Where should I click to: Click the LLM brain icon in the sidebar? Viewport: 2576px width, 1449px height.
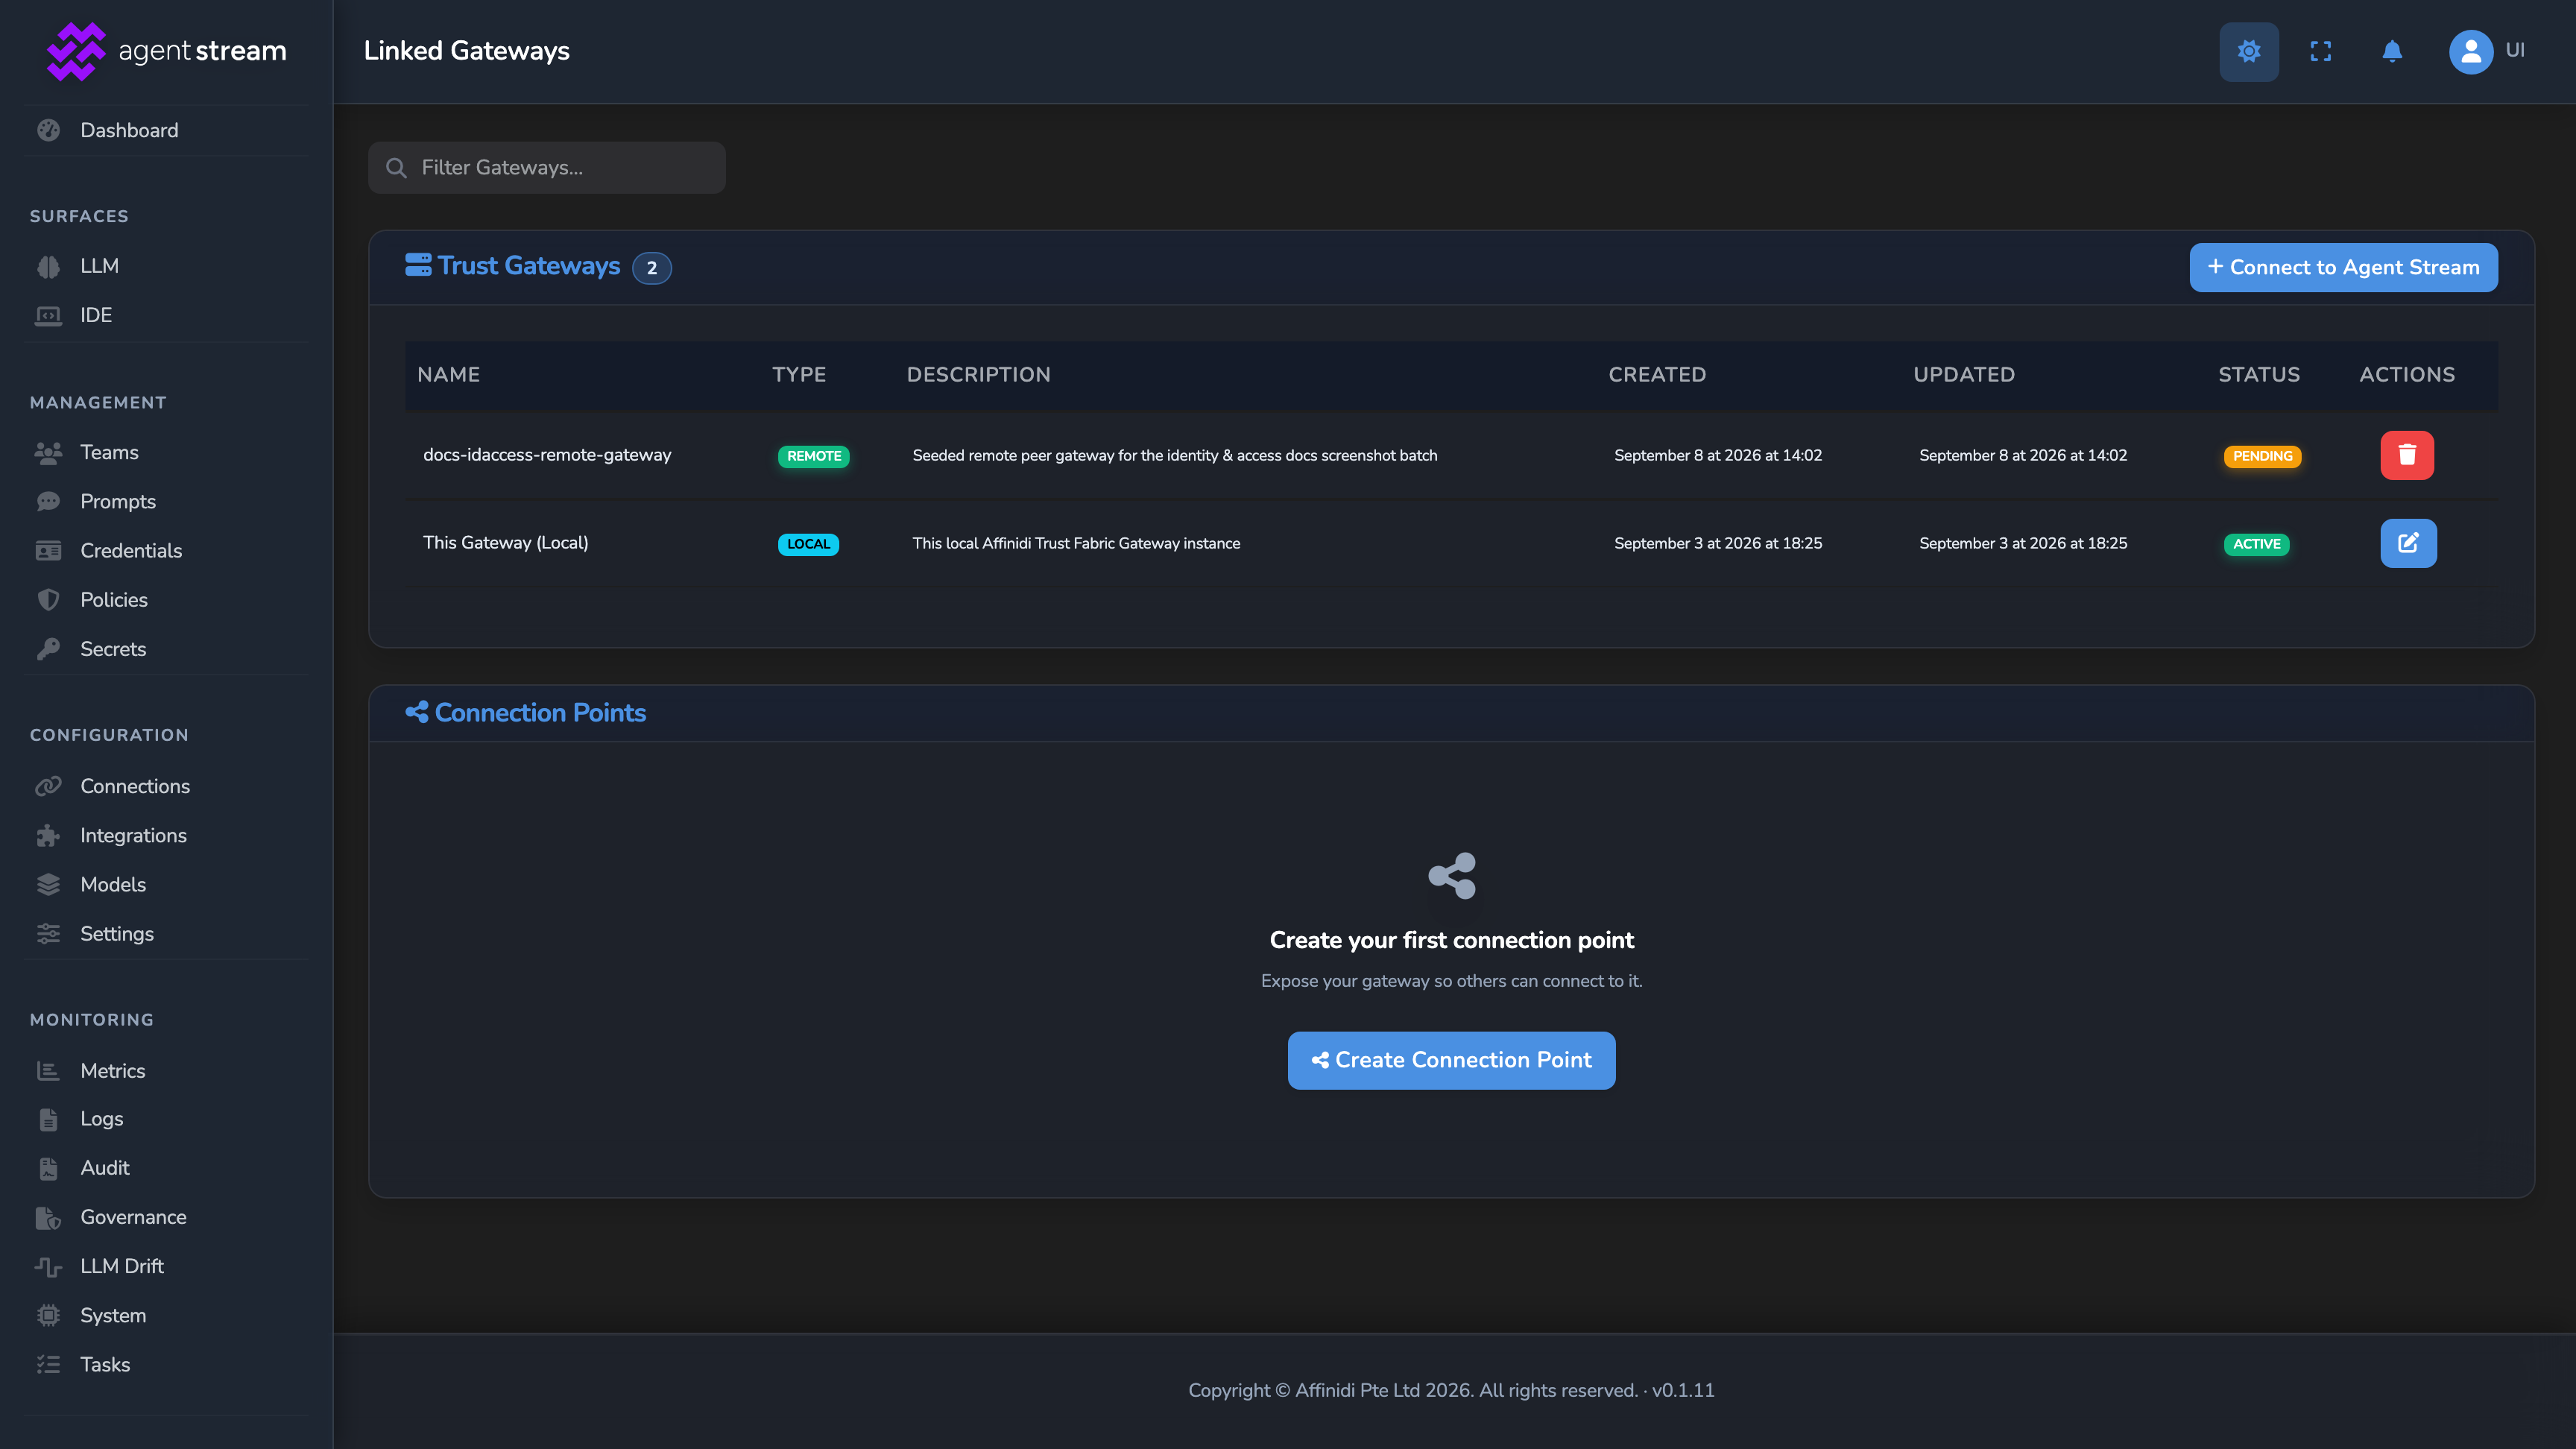point(48,266)
